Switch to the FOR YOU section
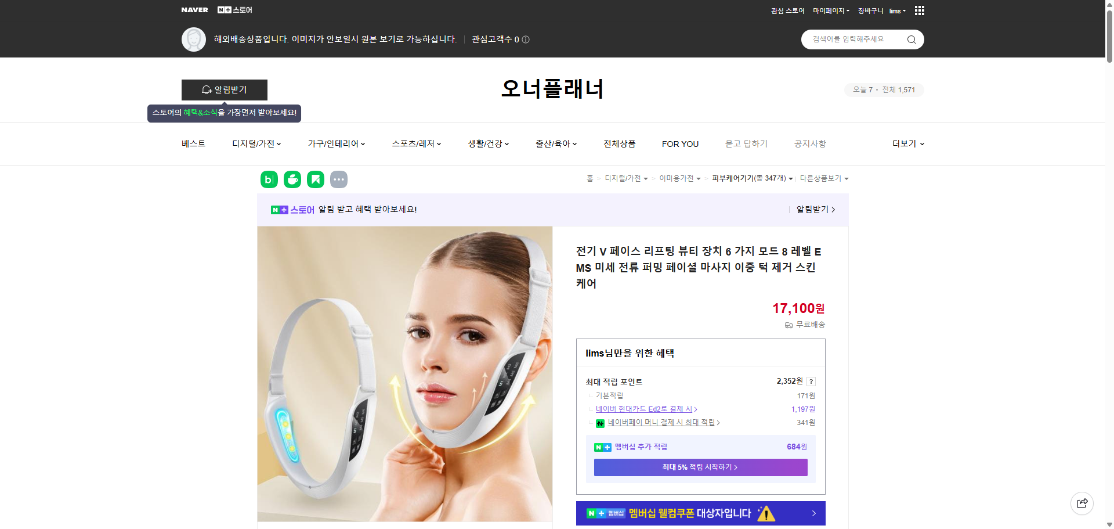Screen dimensions: 1114x529 click(x=680, y=143)
